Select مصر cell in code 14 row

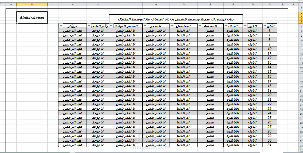(211, 67)
